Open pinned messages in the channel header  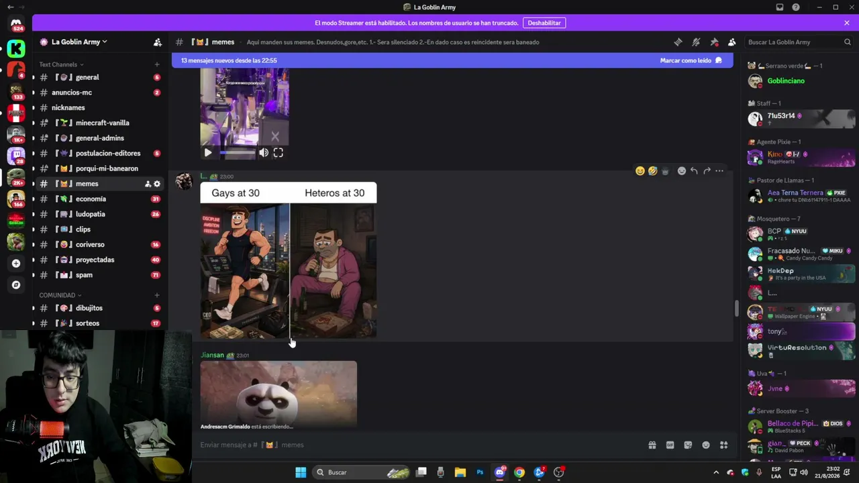(714, 42)
